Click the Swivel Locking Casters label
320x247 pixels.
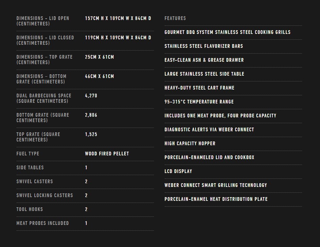[x=45, y=195]
